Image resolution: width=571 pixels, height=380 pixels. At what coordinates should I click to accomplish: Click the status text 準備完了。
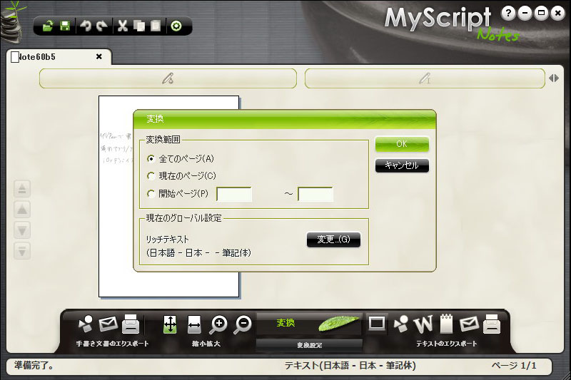tap(34, 365)
